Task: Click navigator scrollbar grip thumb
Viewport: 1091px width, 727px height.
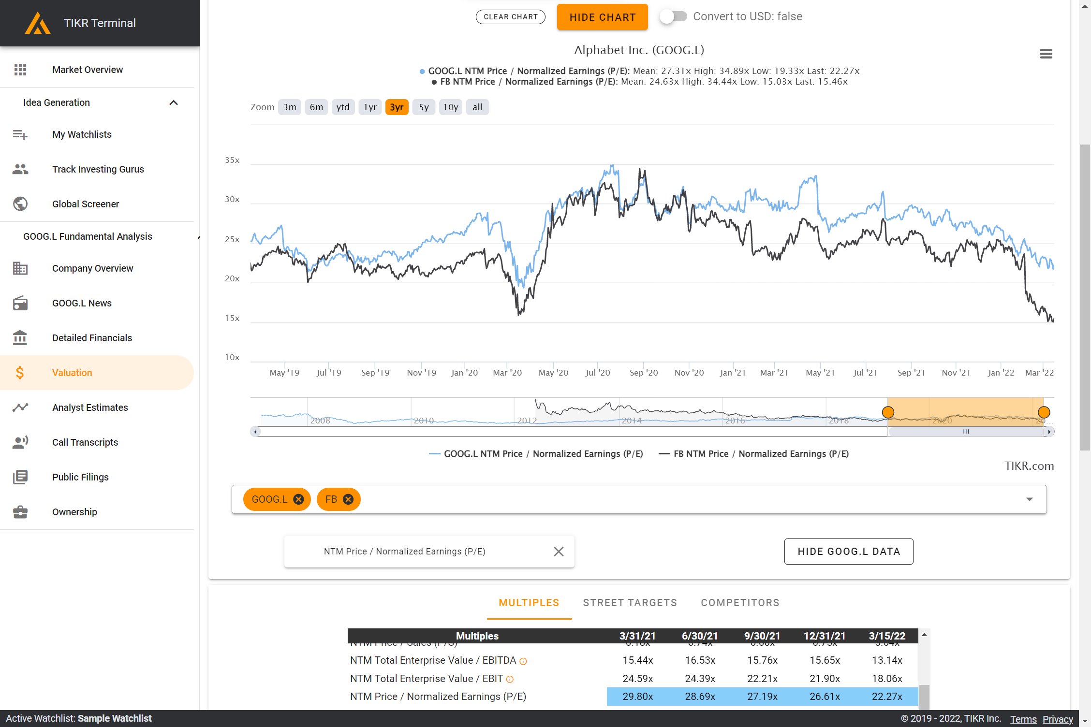Action: tap(966, 432)
